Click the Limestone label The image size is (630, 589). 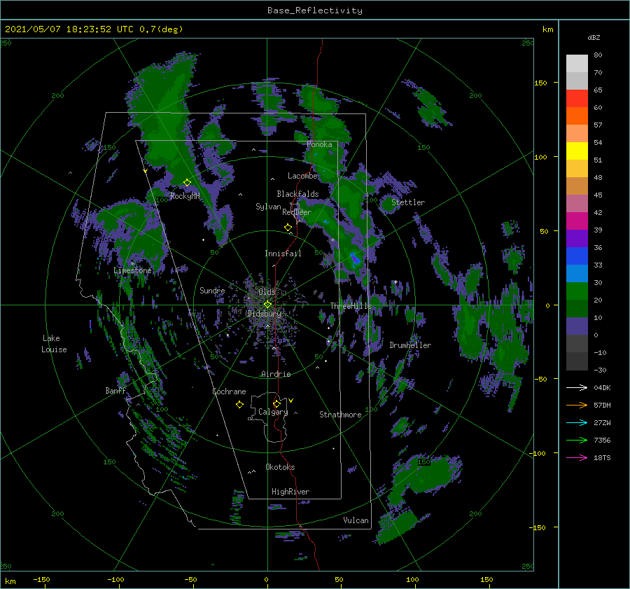coord(132,270)
